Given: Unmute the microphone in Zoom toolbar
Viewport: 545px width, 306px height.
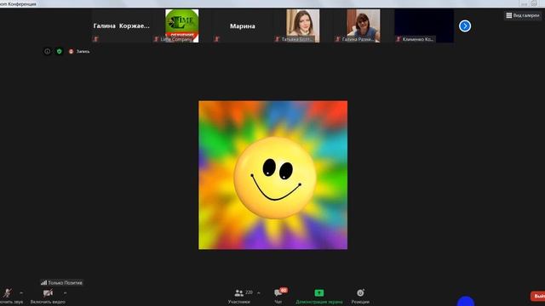Looking at the screenshot, I should (x=9, y=296).
